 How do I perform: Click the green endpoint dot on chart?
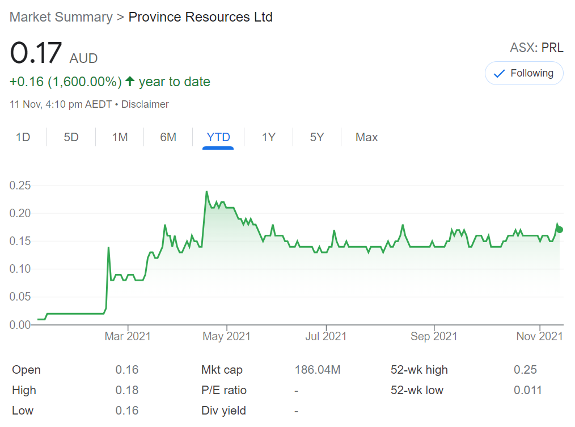click(x=559, y=230)
